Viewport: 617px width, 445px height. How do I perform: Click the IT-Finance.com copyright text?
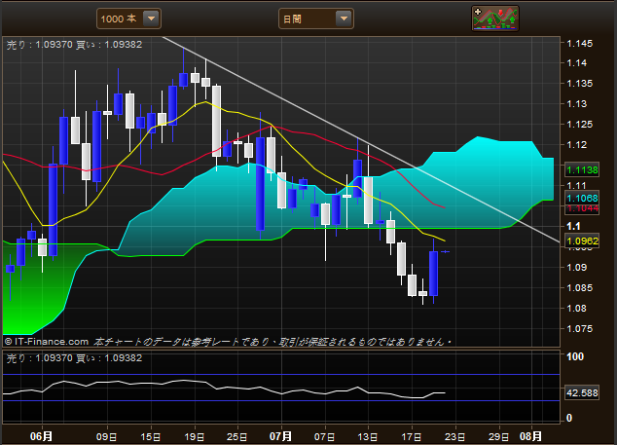(47, 342)
